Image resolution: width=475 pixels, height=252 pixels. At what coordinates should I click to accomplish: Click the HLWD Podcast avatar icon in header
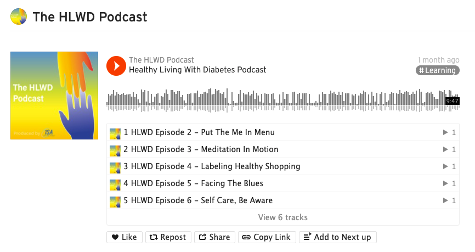(x=19, y=16)
